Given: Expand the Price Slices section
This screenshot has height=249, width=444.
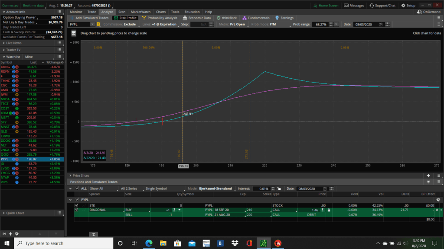Looking at the screenshot, I should [x=70, y=176].
